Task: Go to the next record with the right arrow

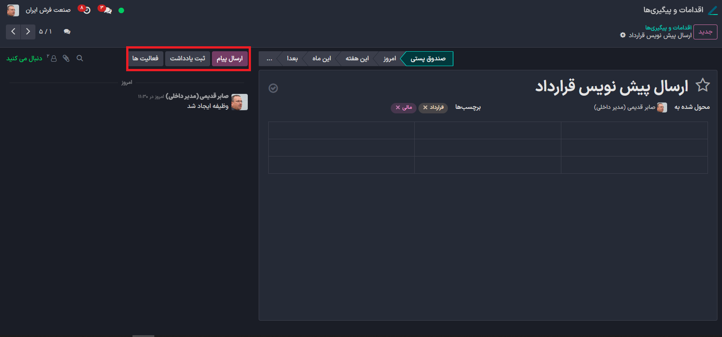Action: (x=28, y=32)
